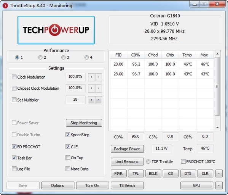Decrease the Set Multiplier value with left arrow
The height and width of the screenshot is (195, 228).
click(91, 100)
